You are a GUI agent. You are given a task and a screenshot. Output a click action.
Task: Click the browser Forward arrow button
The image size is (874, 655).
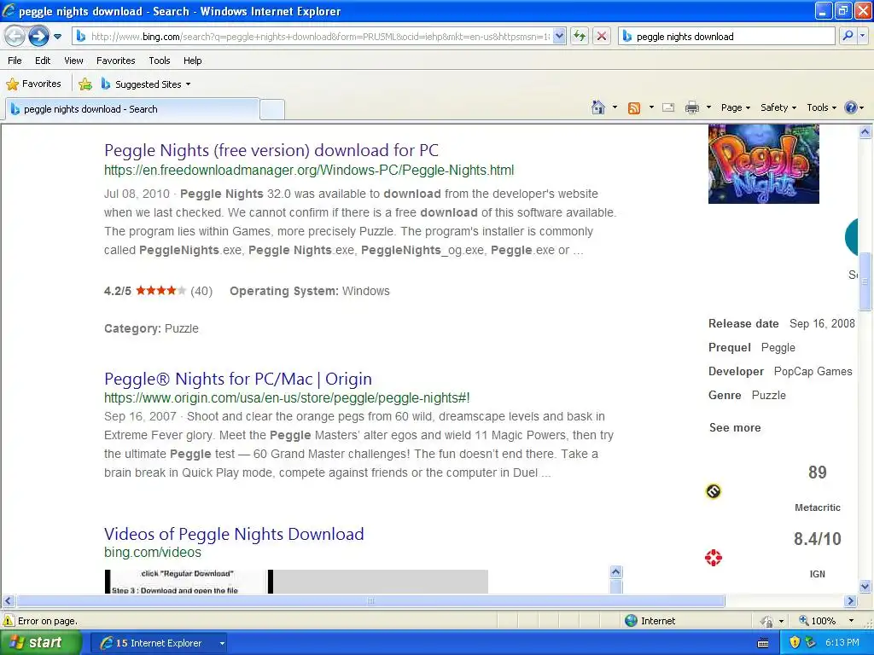tap(38, 37)
